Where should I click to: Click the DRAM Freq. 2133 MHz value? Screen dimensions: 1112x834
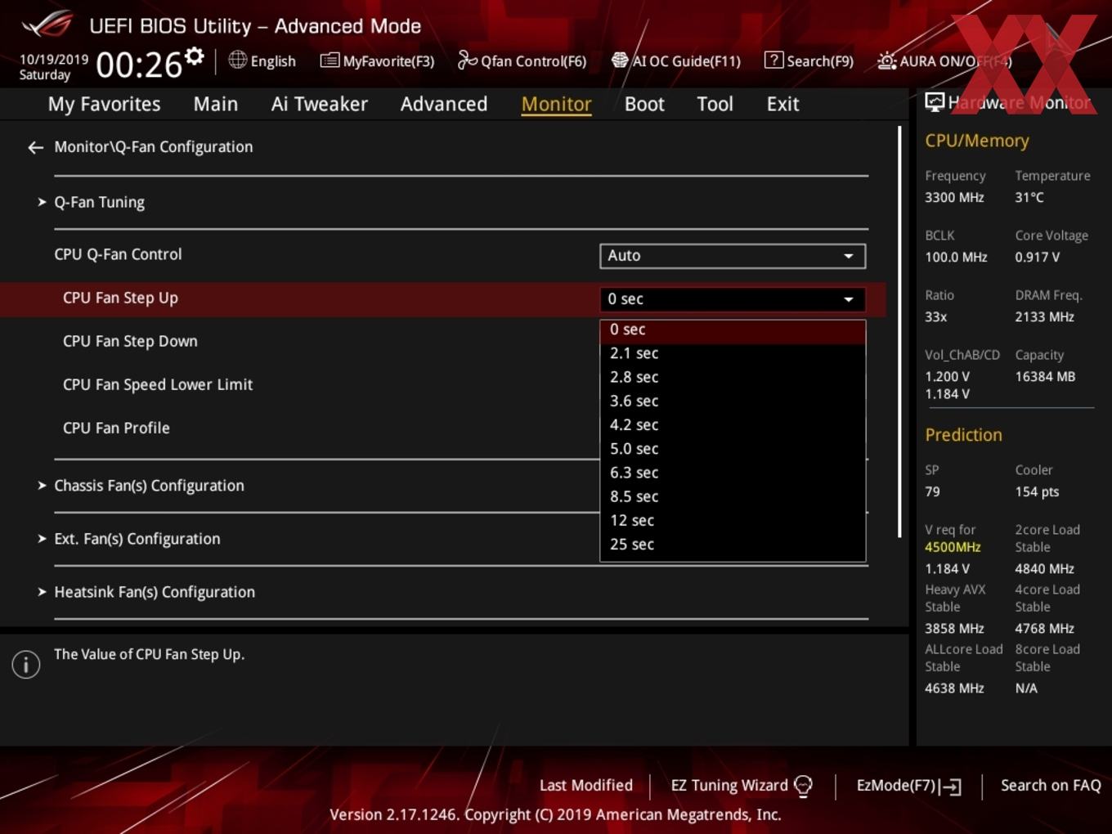point(1044,316)
